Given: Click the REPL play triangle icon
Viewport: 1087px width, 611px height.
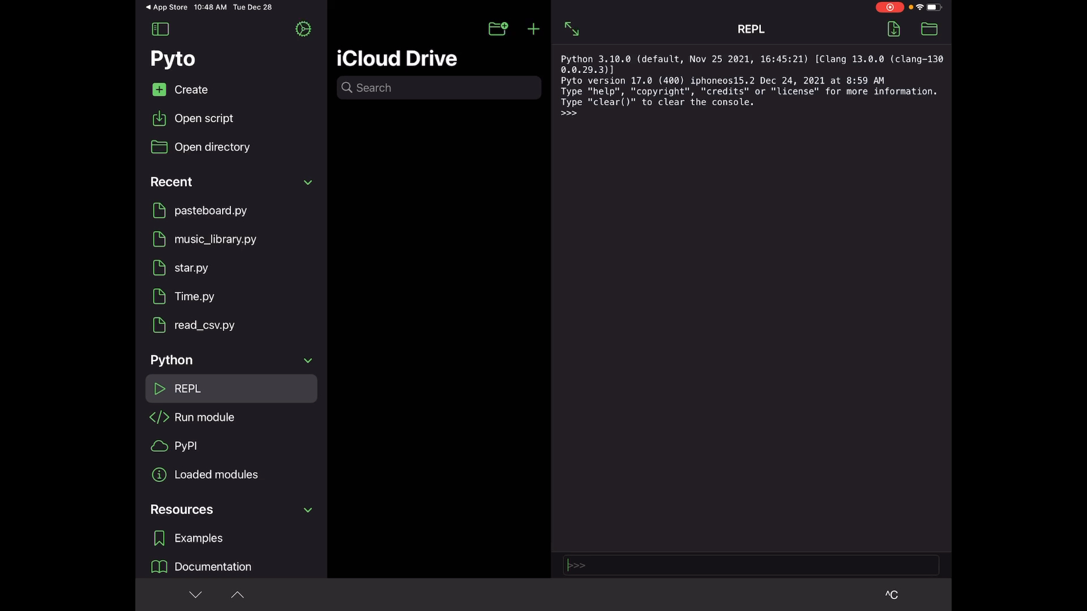Looking at the screenshot, I should (160, 389).
